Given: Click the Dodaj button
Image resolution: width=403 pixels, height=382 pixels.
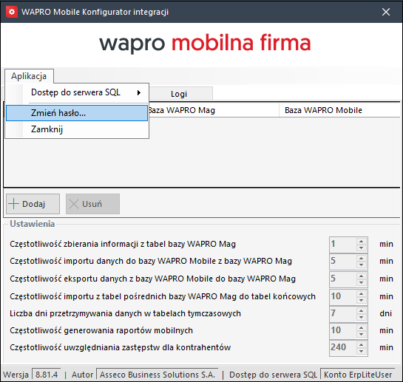Looking at the screenshot, I should pos(33,204).
